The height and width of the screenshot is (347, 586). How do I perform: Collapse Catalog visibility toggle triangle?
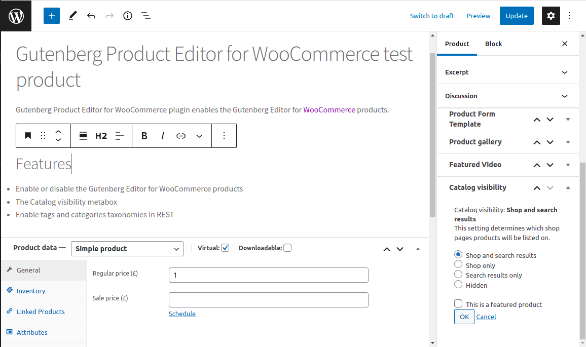click(568, 188)
